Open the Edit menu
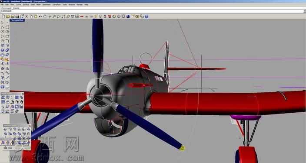The height and width of the screenshot is (163, 306). (7, 4)
